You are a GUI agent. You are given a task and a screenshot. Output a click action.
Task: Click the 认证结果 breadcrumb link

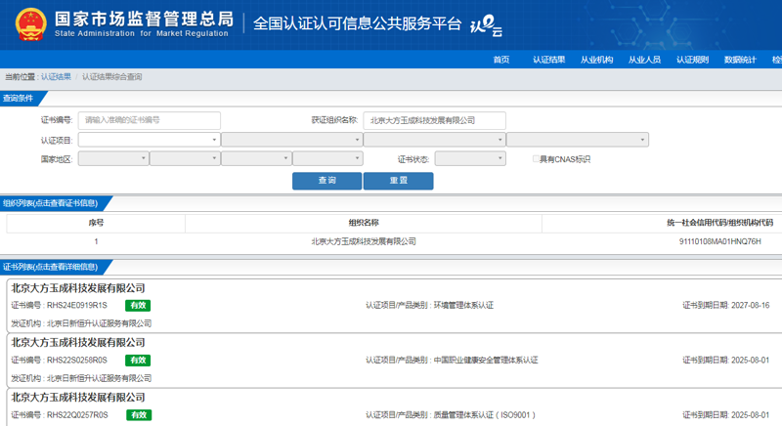click(x=56, y=76)
